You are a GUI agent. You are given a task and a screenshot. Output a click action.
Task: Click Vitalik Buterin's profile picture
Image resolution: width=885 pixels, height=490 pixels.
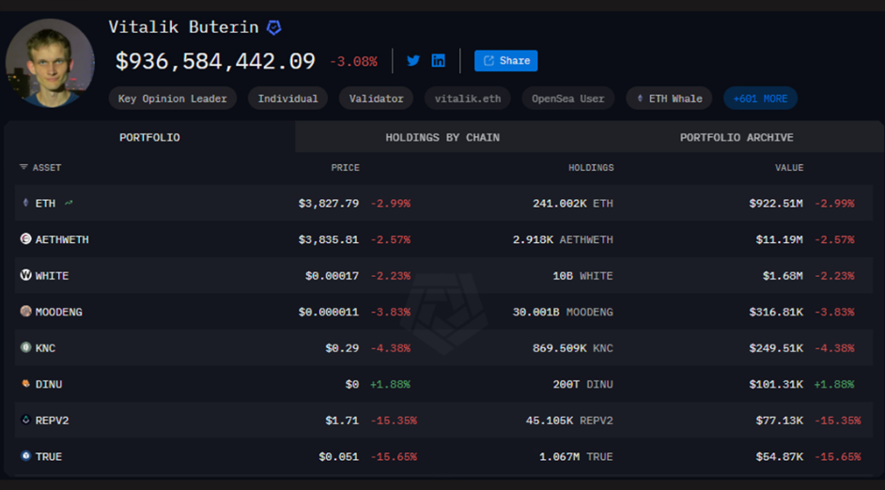50,63
